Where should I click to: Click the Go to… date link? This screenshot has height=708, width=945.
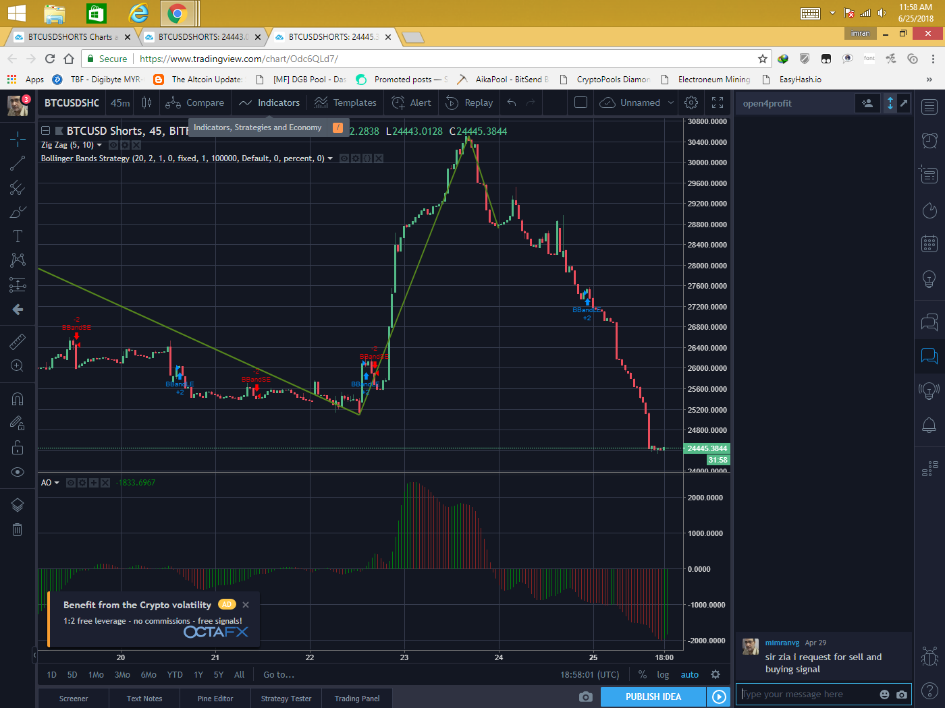click(x=279, y=674)
